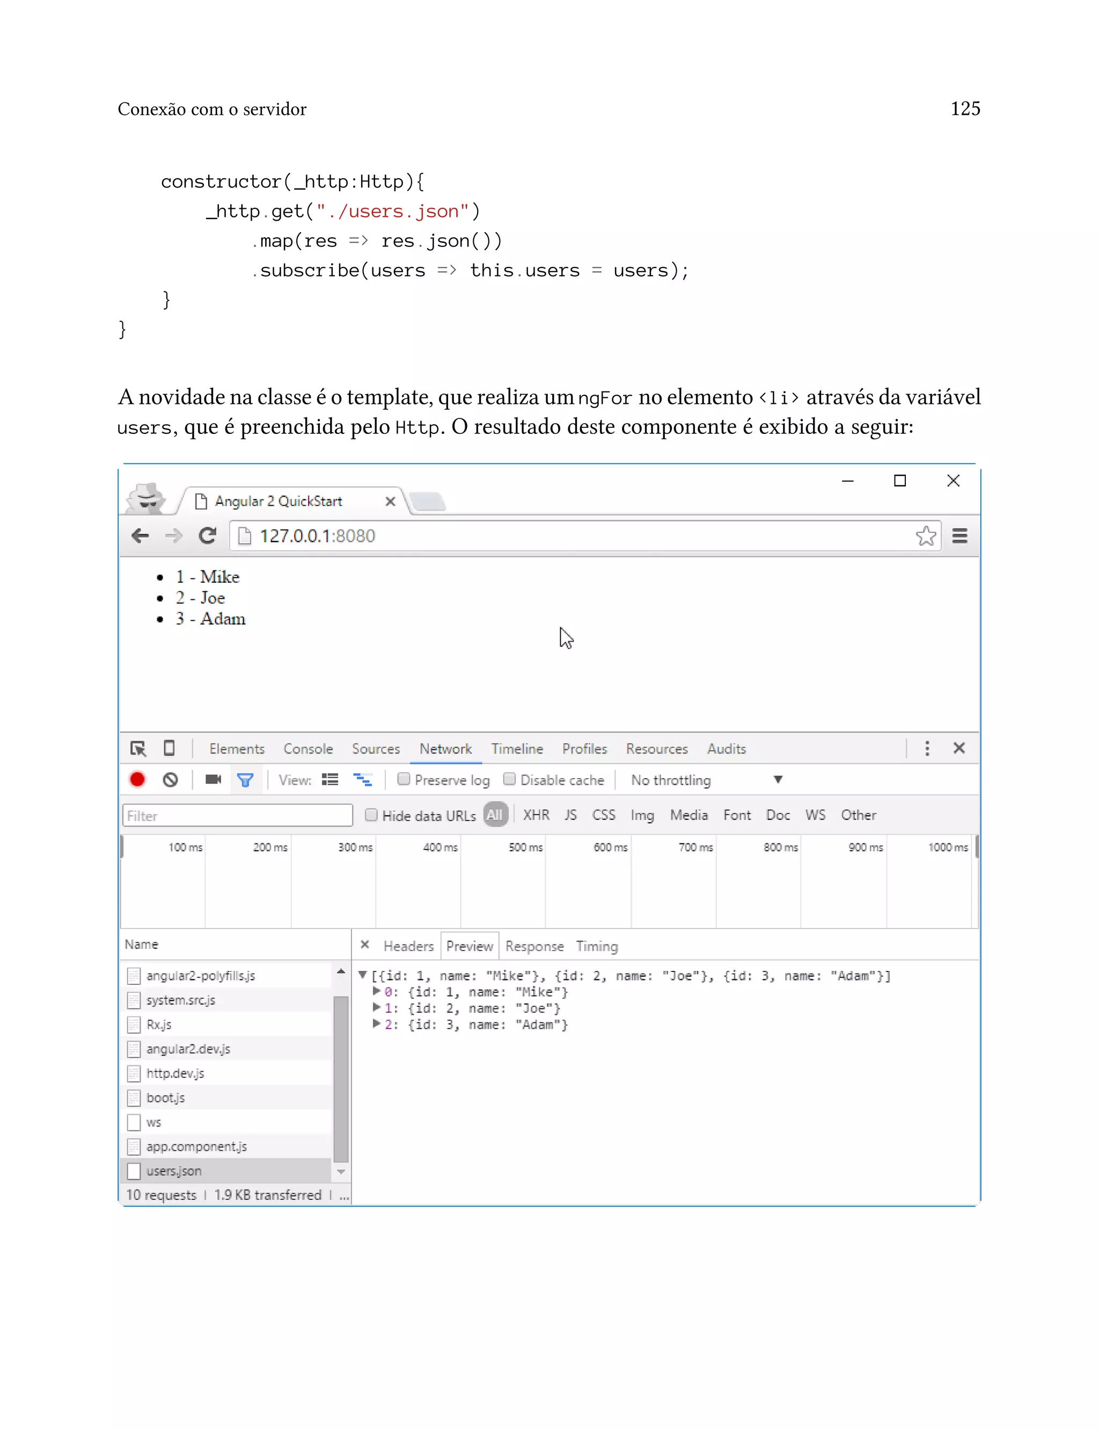Switch to large request rows view icon
Screen dimensions: 1099x1430
click(329, 780)
